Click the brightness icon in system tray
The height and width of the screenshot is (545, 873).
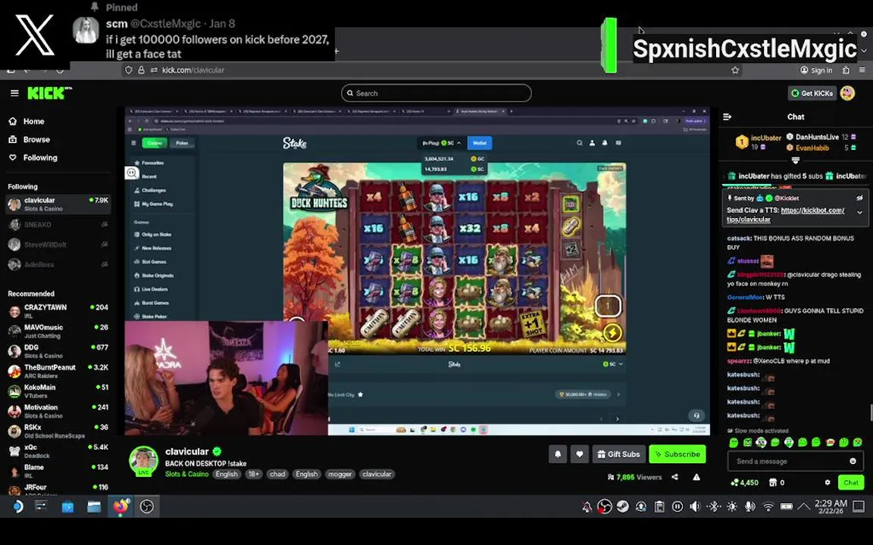point(731,506)
